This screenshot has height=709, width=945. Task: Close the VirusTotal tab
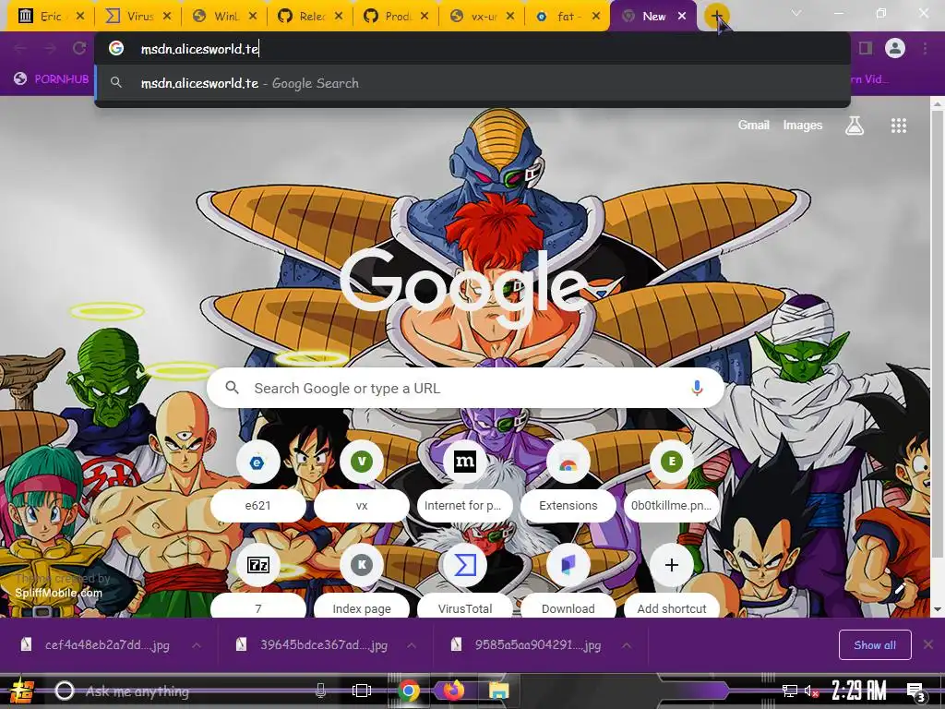pos(167,17)
